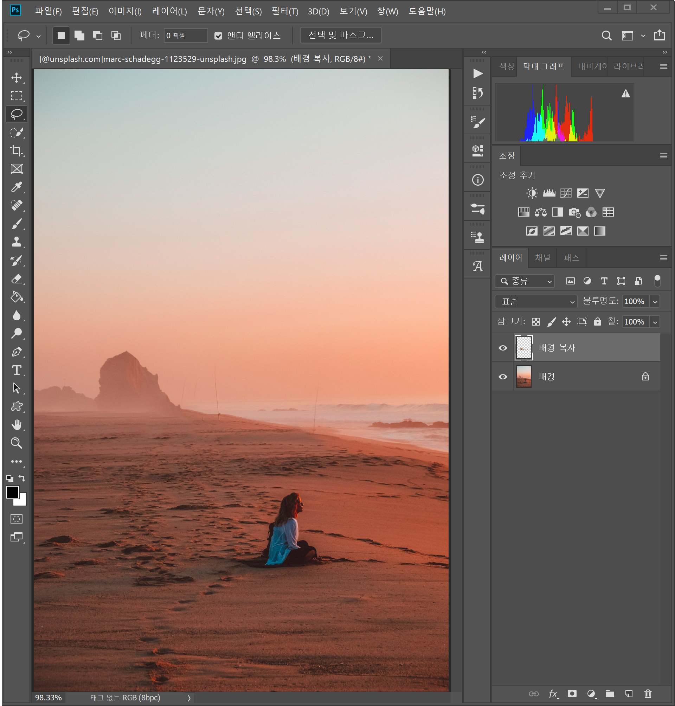Image resolution: width=675 pixels, height=706 pixels.
Task: Select the Zoom tool in toolbar
Action: click(x=17, y=443)
